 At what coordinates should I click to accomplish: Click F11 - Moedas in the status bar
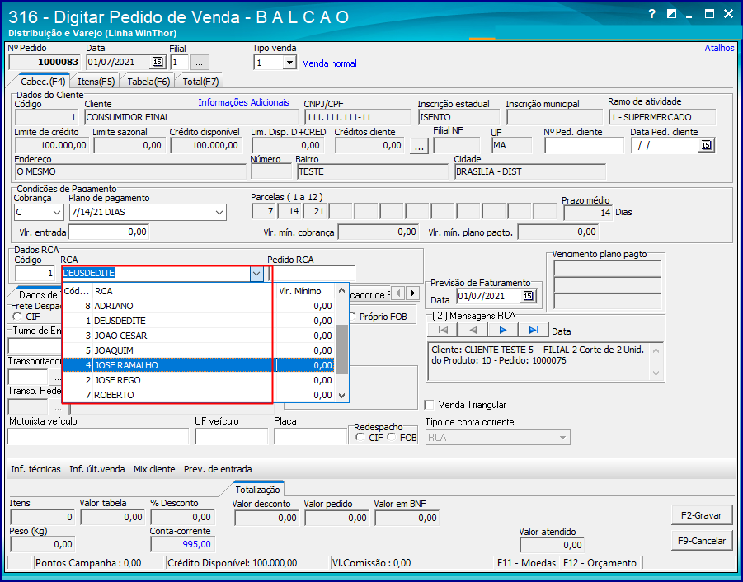[527, 563]
